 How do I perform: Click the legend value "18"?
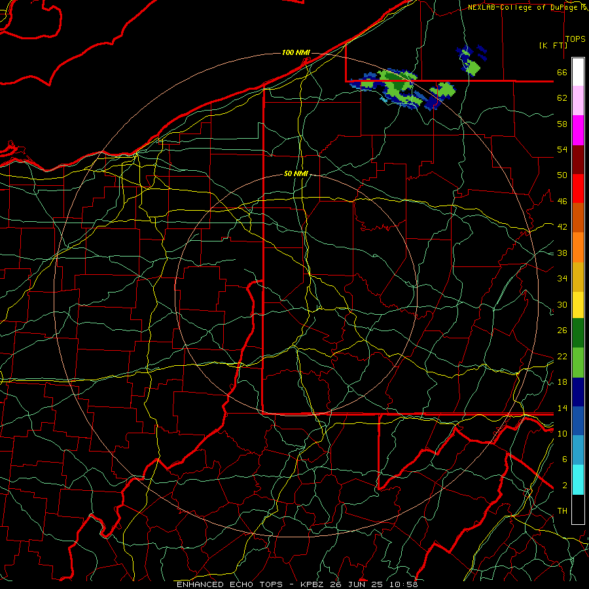pyautogui.click(x=562, y=382)
